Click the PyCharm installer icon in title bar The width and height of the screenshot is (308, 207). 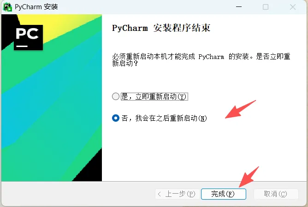(x=7, y=7)
